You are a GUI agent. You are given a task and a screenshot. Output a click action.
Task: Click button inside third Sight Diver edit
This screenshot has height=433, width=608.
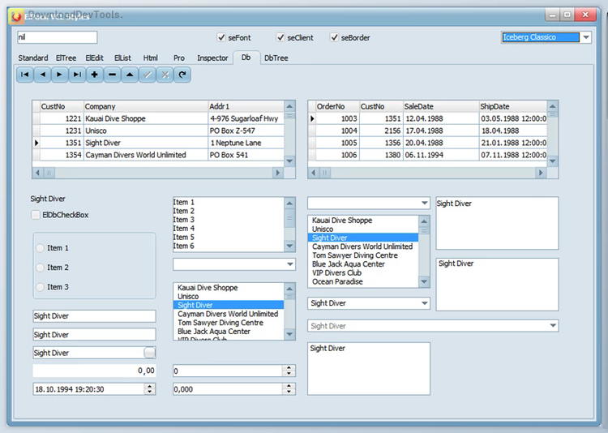coord(149,352)
